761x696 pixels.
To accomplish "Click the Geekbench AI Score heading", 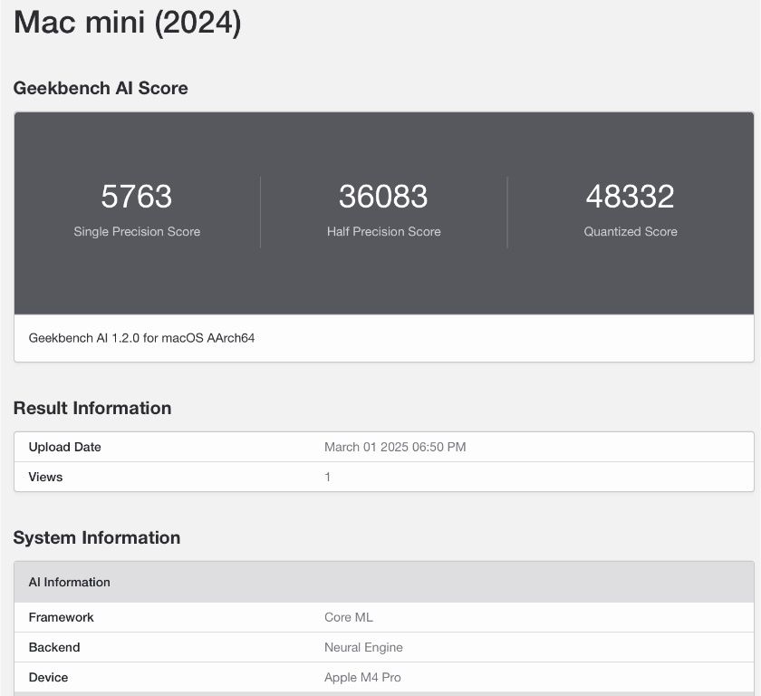I will pos(101,88).
